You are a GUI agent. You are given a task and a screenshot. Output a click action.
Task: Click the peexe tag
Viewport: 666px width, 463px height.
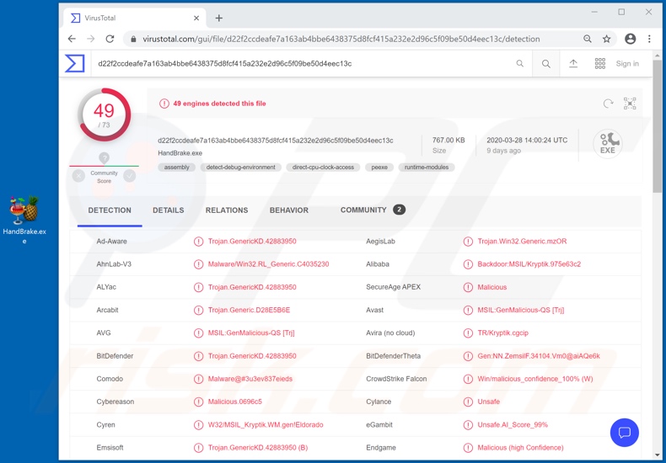379,168
